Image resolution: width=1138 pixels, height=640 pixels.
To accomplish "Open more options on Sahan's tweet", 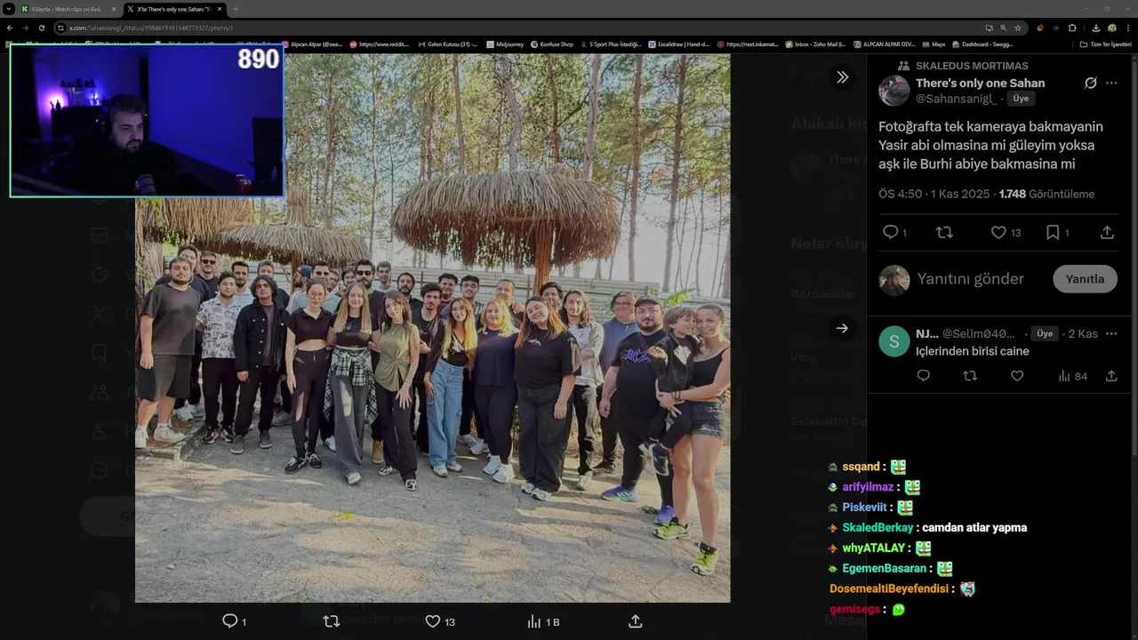I will (1111, 83).
